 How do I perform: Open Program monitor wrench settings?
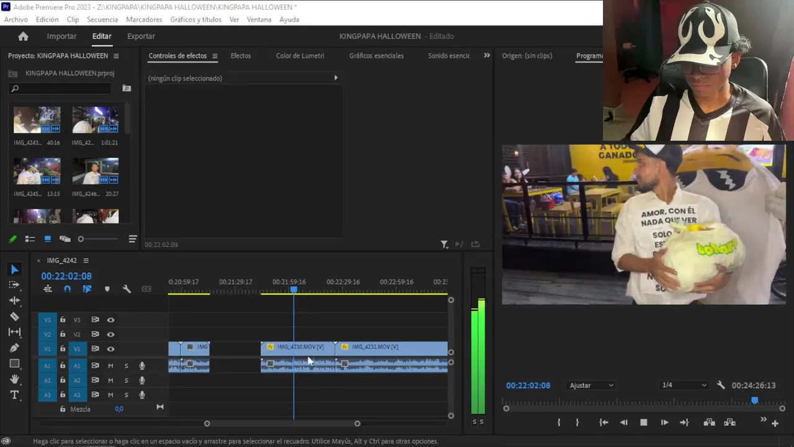[720, 386]
